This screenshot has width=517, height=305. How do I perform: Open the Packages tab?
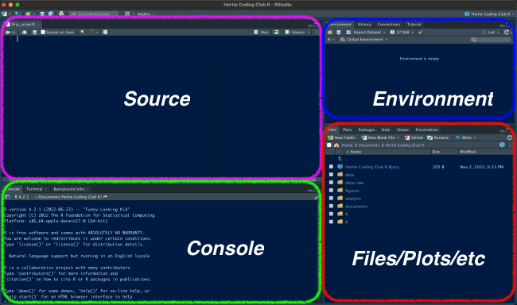[367, 129]
